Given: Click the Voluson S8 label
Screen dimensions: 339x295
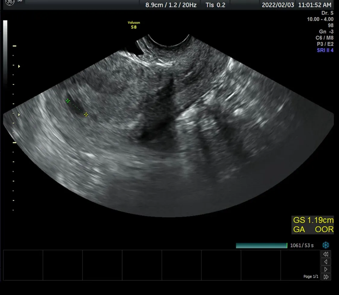Looking at the screenshot, I should 134,25.
